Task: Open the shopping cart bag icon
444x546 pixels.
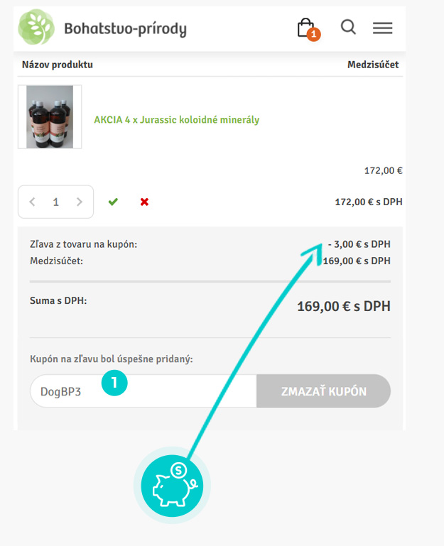Action: [305, 27]
